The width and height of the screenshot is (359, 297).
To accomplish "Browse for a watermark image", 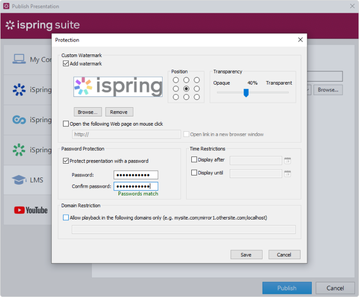I will coord(88,112).
